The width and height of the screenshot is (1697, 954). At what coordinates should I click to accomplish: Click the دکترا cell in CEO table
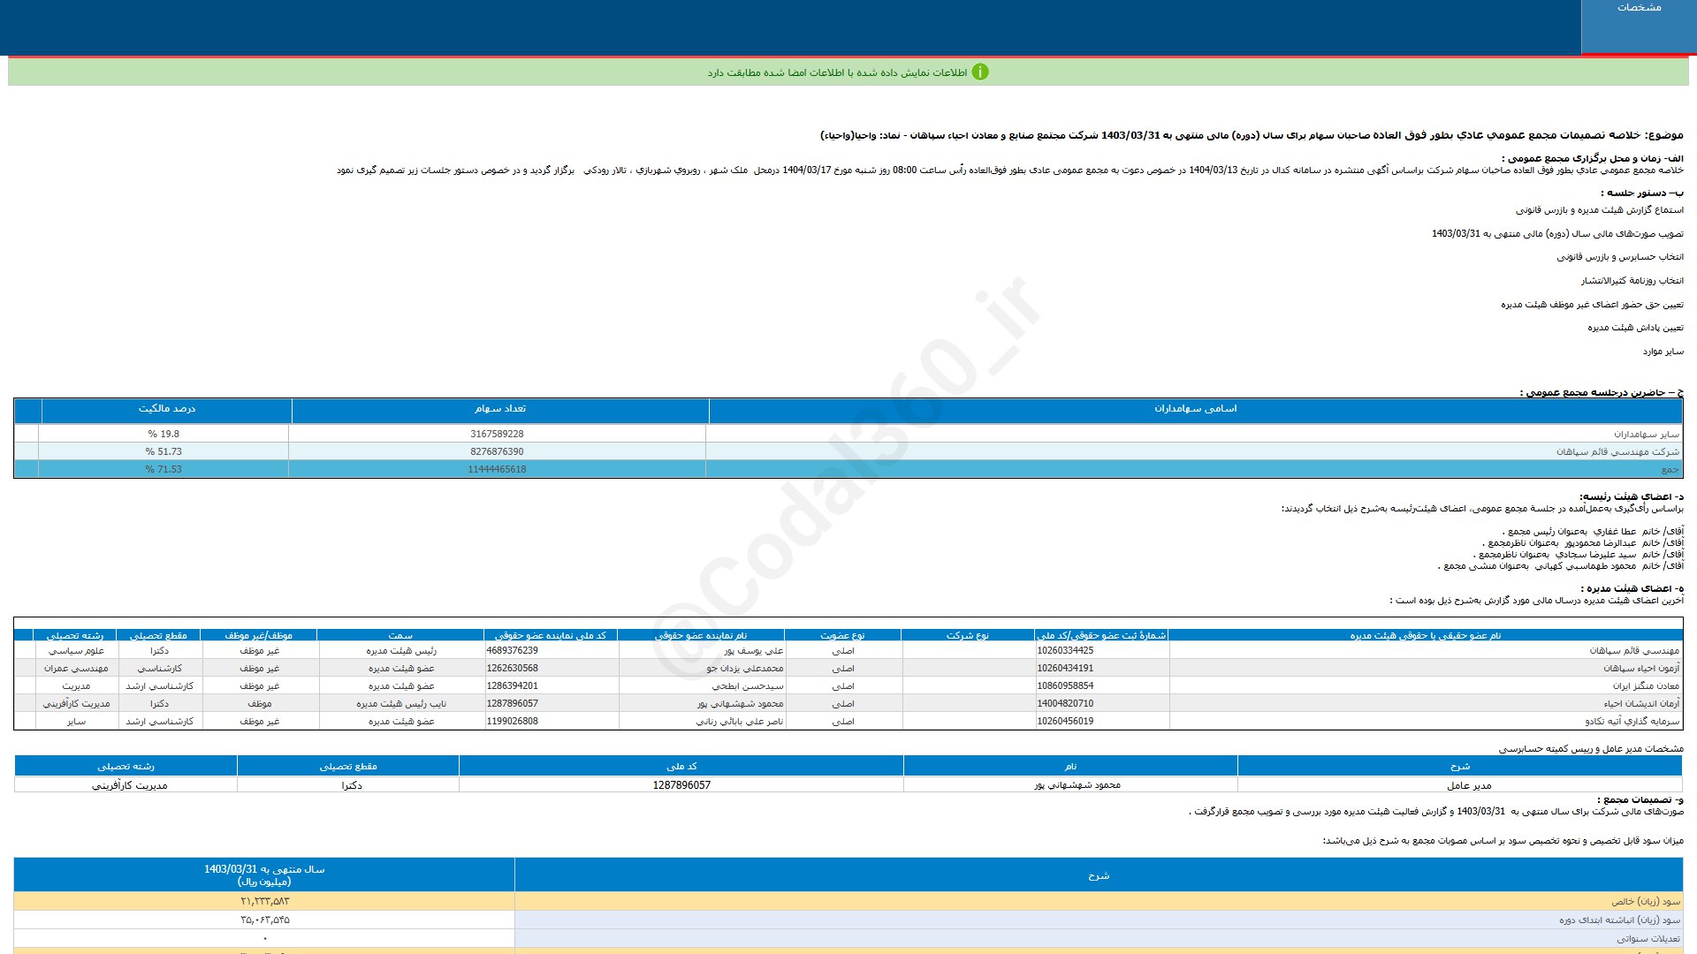point(352,785)
